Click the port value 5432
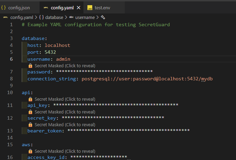Viewport: 236px width, 160px height. coord(50,52)
